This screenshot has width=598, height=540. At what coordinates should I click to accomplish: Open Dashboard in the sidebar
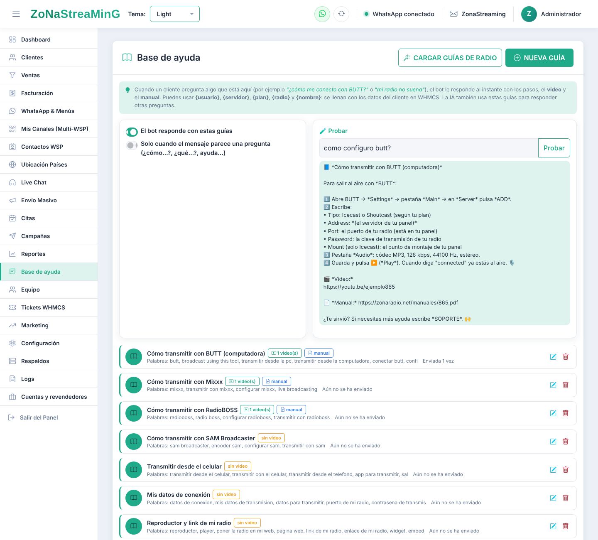point(49,39)
